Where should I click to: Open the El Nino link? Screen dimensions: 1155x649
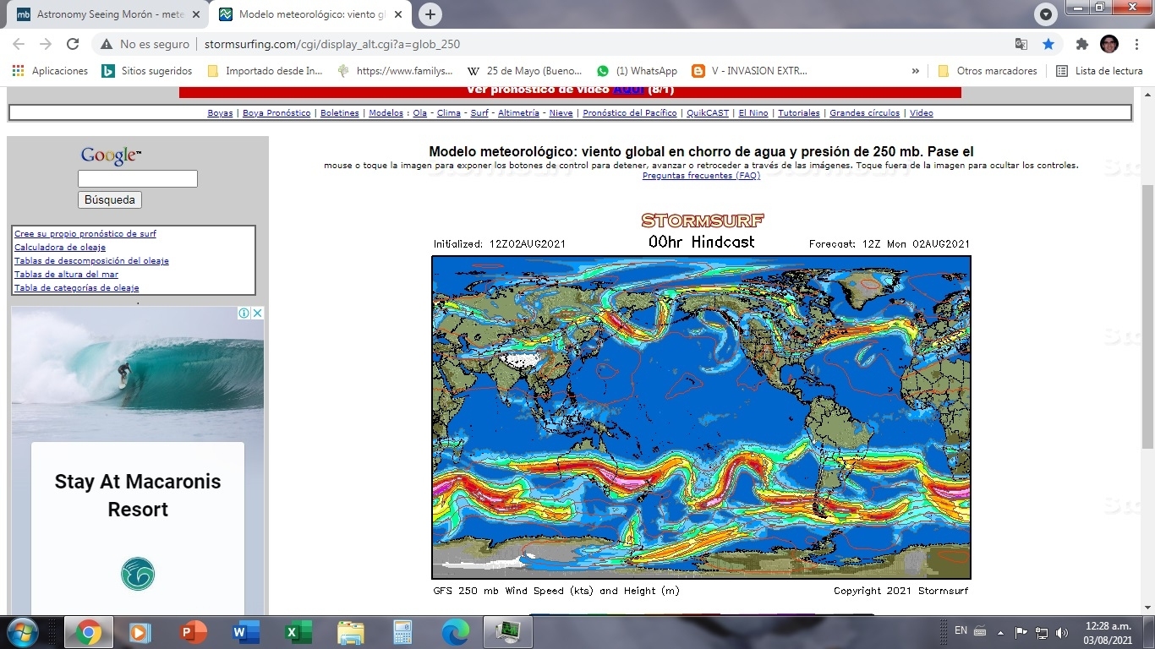tap(753, 113)
